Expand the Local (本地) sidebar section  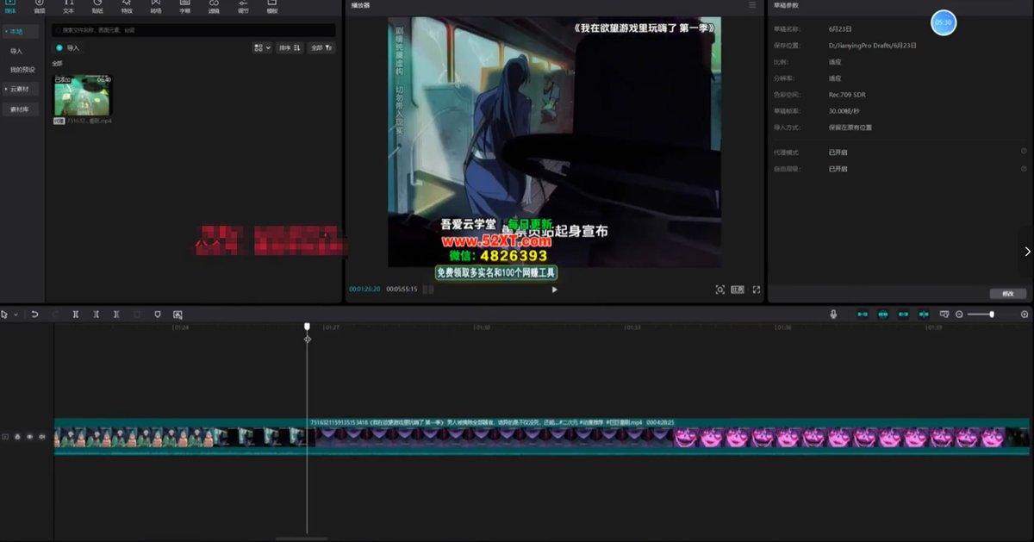point(21,31)
